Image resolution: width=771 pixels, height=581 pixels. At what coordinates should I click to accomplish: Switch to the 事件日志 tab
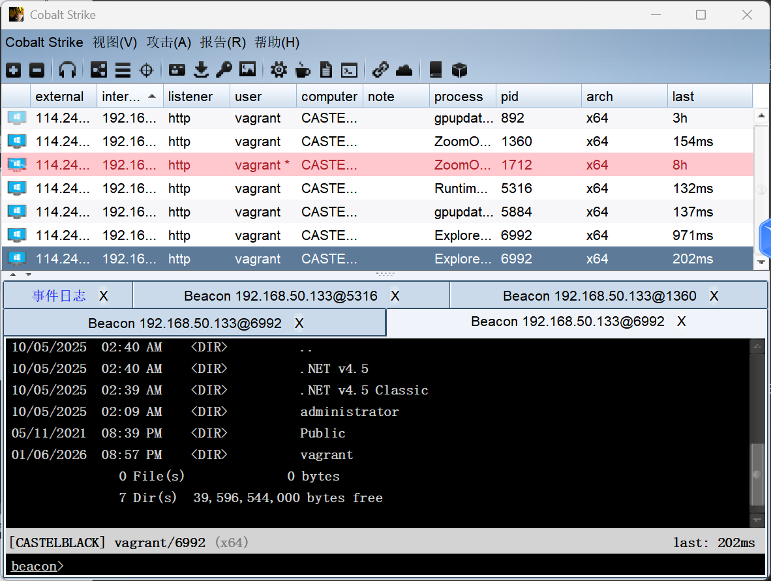[59, 296]
